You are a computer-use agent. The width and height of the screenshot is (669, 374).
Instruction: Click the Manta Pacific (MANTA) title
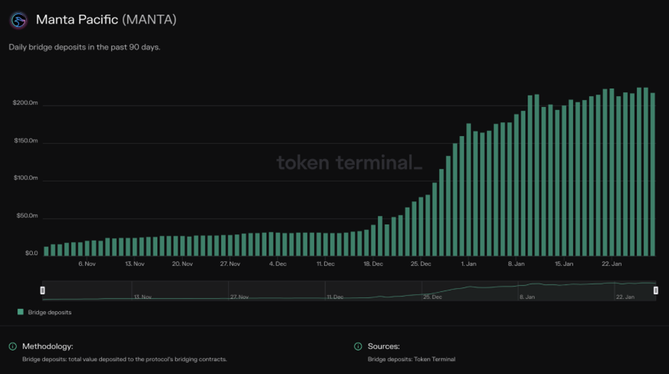[x=106, y=20]
